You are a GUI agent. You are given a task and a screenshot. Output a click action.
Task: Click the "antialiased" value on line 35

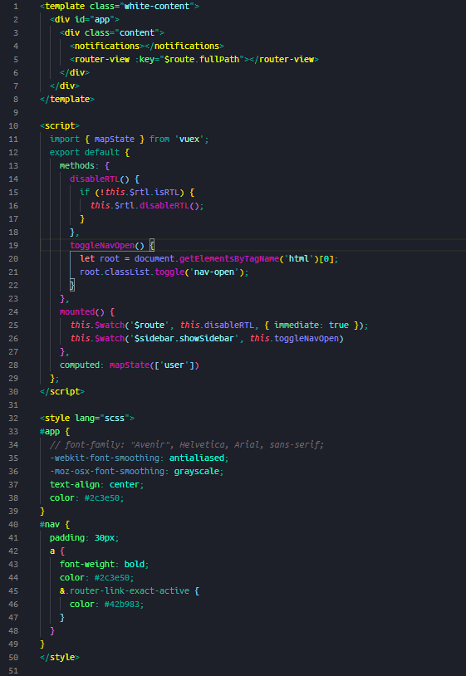click(197, 458)
